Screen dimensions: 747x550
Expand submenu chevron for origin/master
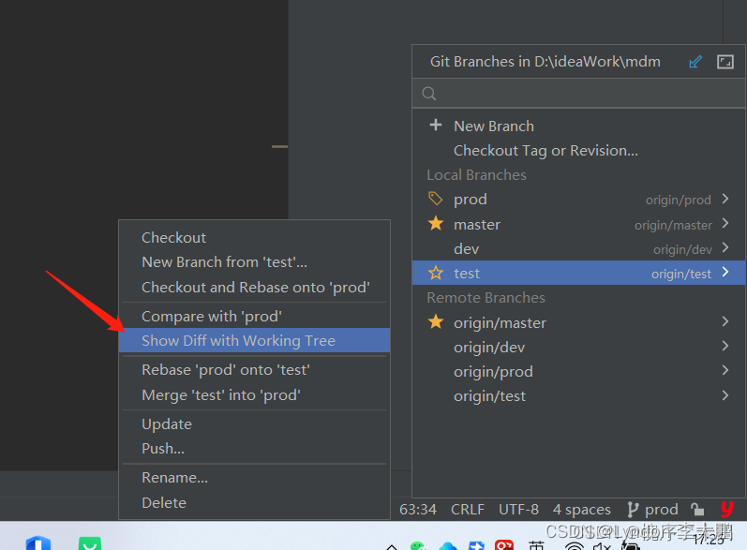click(725, 321)
